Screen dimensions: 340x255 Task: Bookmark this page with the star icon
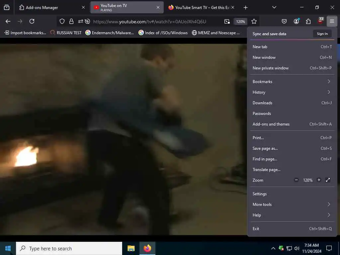254,21
